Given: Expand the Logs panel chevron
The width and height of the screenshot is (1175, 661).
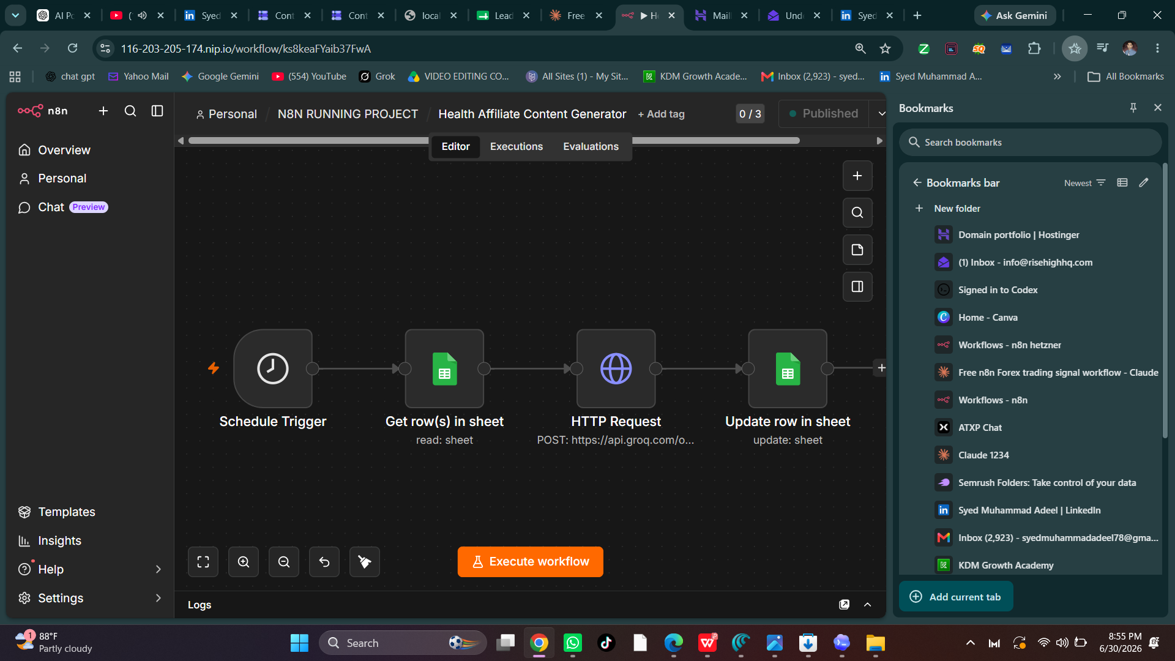Looking at the screenshot, I should point(867,605).
